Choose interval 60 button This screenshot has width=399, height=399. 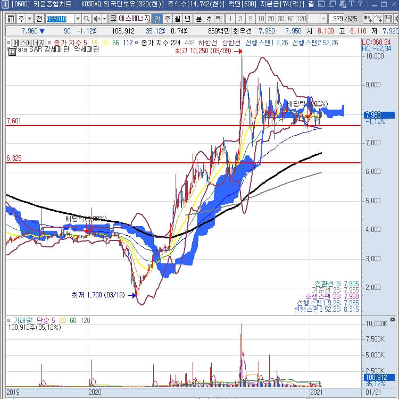pyautogui.click(x=291, y=19)
